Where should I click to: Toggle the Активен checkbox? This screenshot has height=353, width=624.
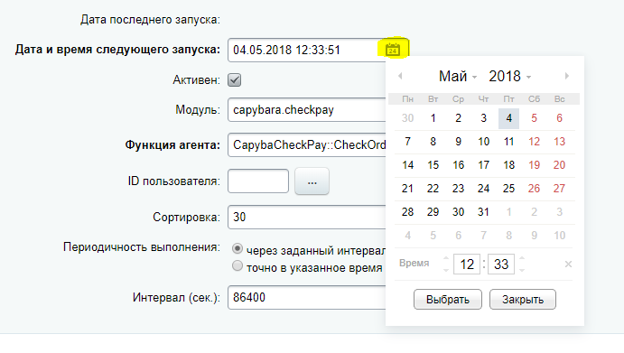[x=235, y=80]
